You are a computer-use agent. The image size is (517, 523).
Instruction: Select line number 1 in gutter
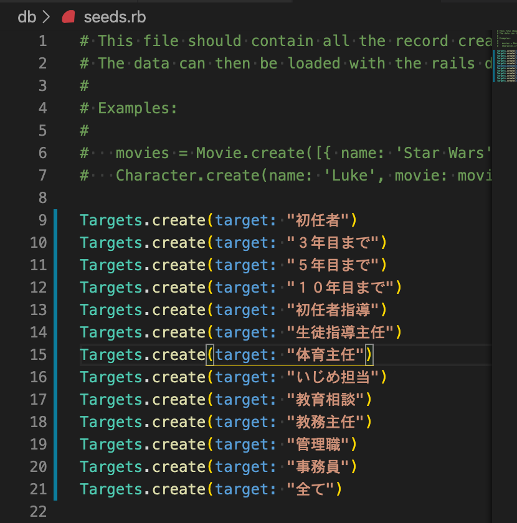[x=42, y=41]
